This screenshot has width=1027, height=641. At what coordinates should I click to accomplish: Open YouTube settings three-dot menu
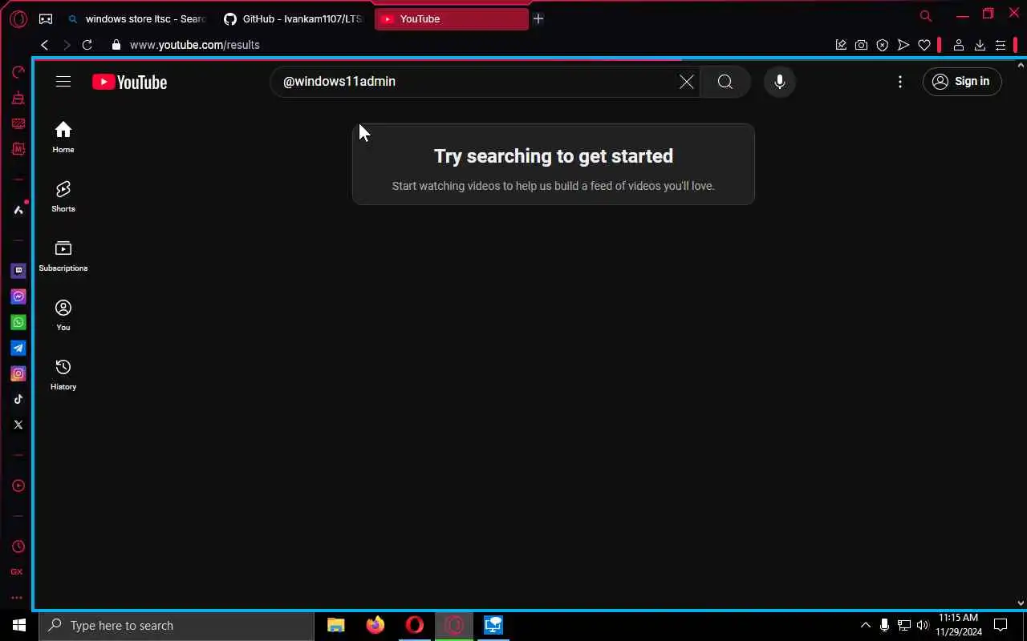(x=900, y=82)
